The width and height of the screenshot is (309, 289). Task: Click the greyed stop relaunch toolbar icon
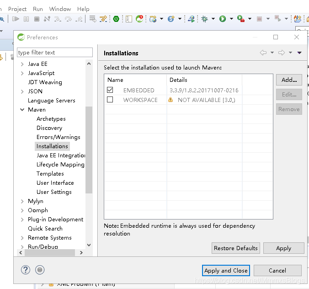click(x=259, y=19)
